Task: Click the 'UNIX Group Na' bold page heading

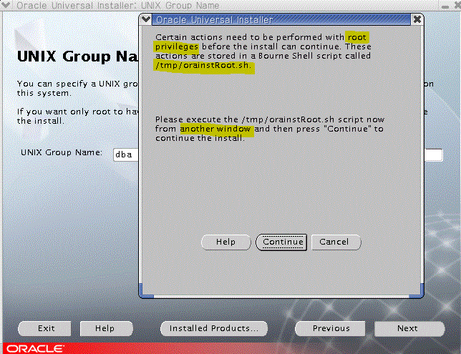Action: [77, 56]
